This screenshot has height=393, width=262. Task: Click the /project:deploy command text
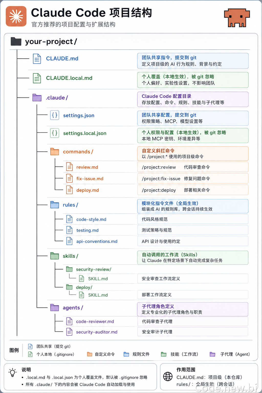[159, 190]
